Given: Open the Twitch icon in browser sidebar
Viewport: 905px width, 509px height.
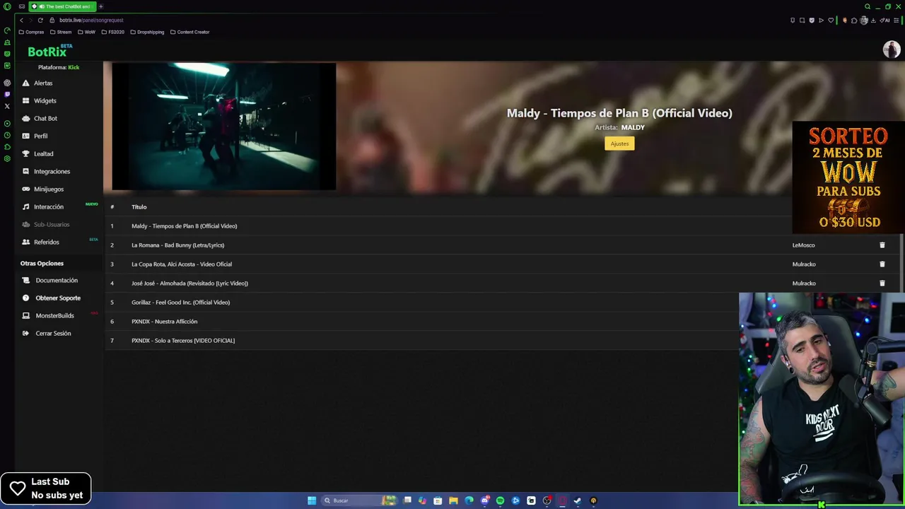Looking at the screenshot, I should pyautogui.click(x=7, y=94).
